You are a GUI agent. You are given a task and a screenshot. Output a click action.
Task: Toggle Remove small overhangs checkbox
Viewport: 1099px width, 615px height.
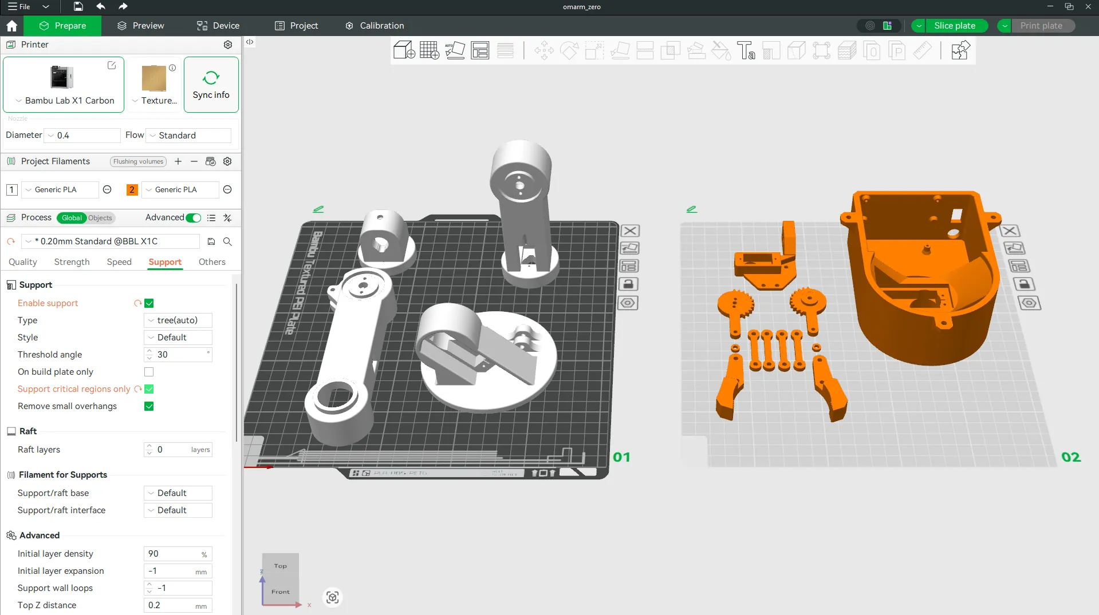click(149, 406)
